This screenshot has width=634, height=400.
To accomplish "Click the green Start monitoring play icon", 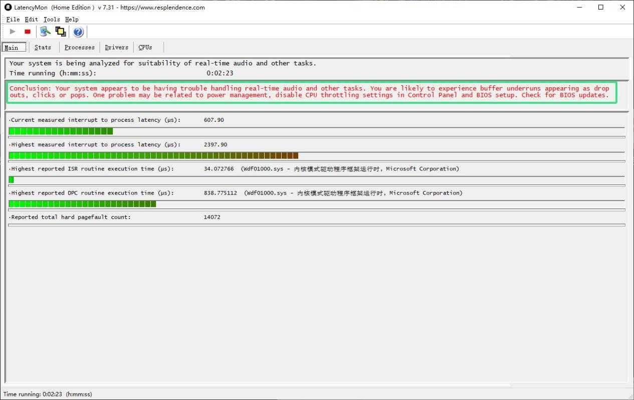I will tap(13, 32).
